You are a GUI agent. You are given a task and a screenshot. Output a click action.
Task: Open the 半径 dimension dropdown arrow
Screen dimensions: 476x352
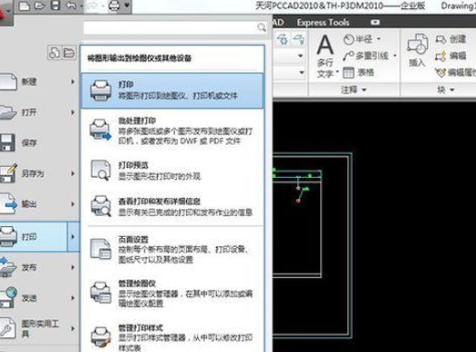(378, 39)
